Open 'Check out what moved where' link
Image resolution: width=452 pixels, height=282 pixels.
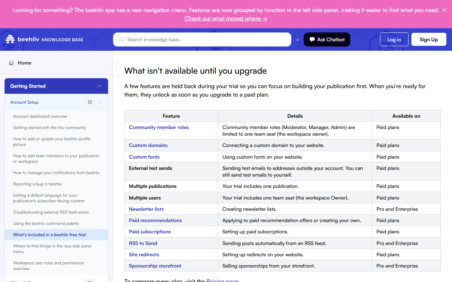pyautogui.click(x=226, y=18)
